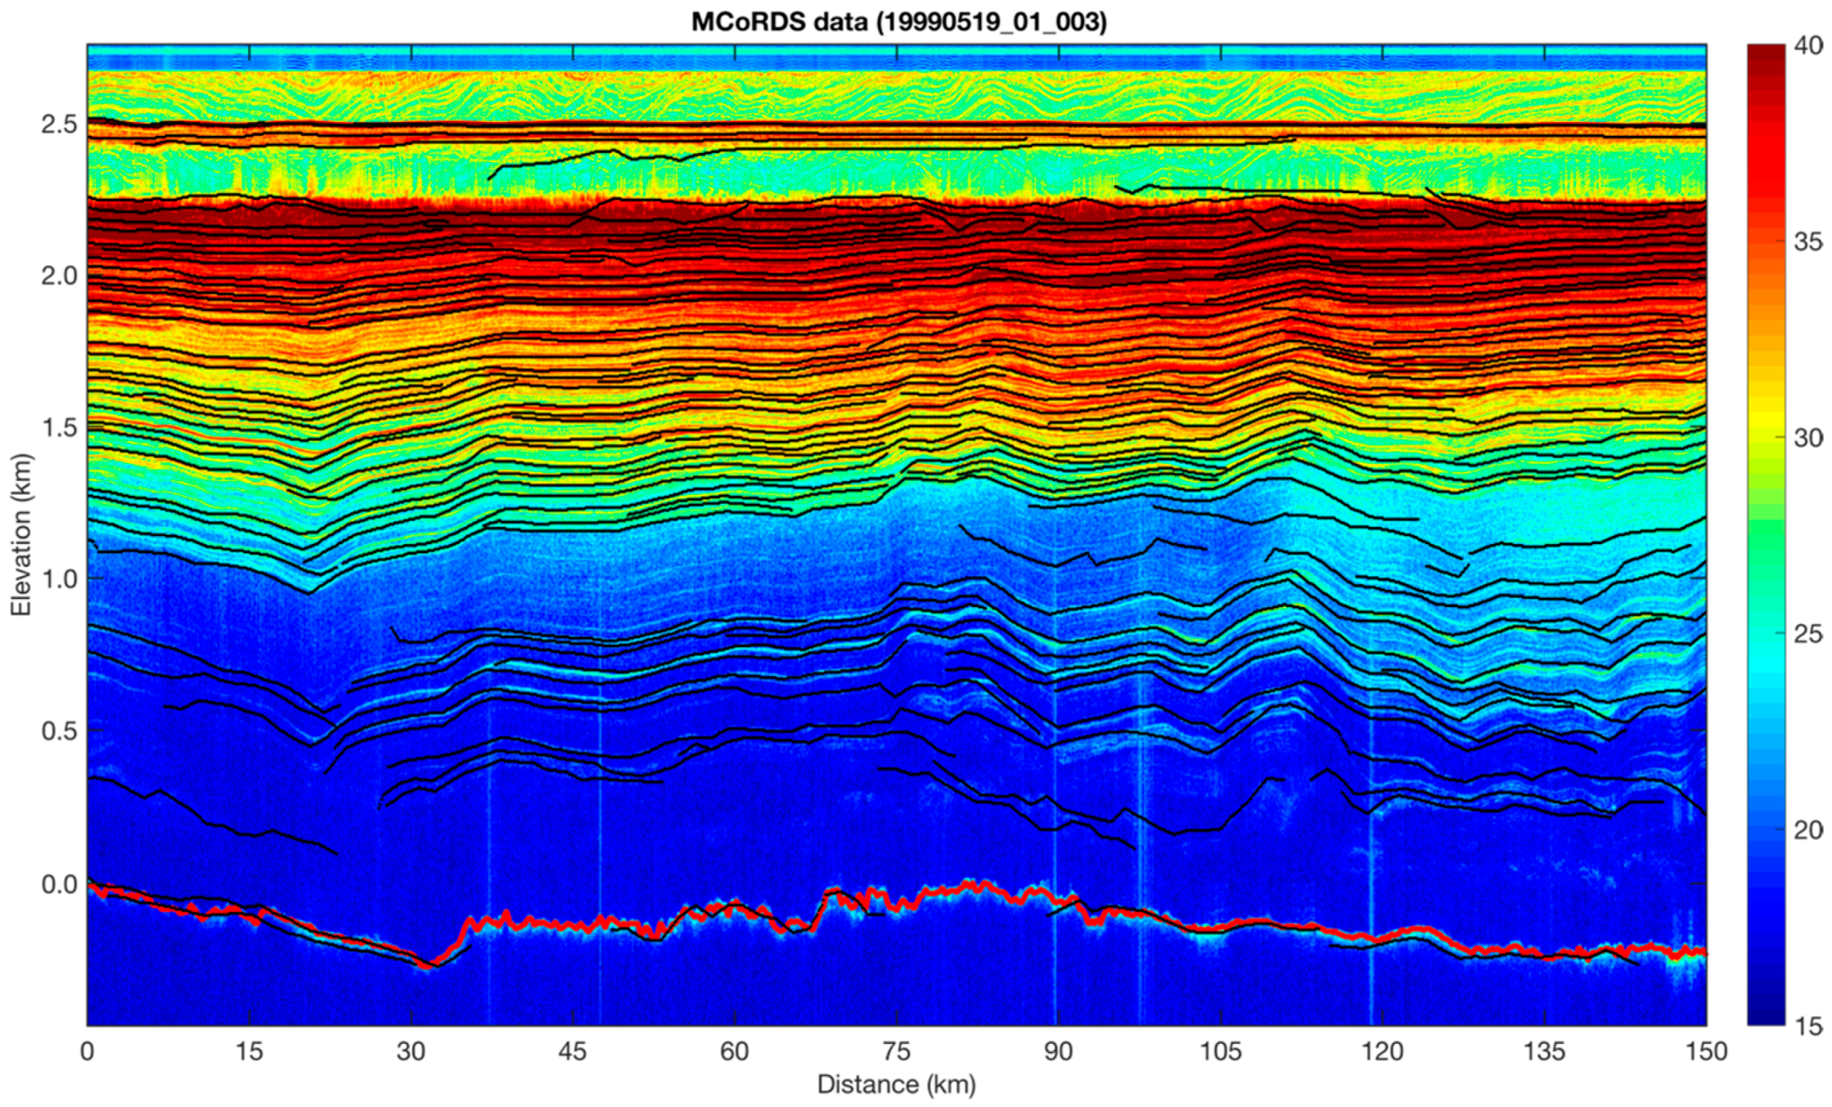This screenshot has height=1107, width=1832.
Task: Click the 0.0 elevation tick label
Action: pos(59,884)
